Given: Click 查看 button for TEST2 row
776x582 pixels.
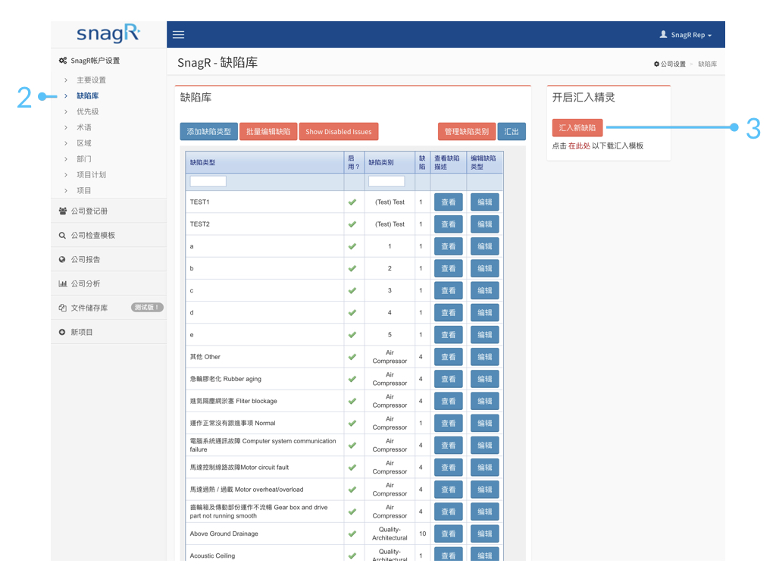Looking at the screenshot, I should tap(449, 224).
